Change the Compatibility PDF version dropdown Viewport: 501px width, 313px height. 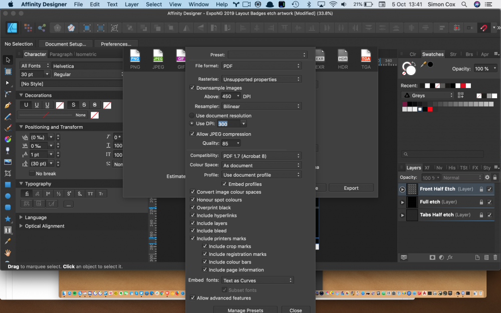point(262,155)
